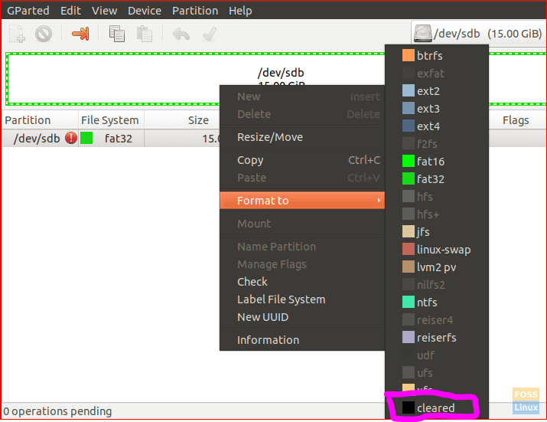Open the Partition menu
Image resolution: width=547 pixels, height=422 pixels.
click(x=195, y=11)
